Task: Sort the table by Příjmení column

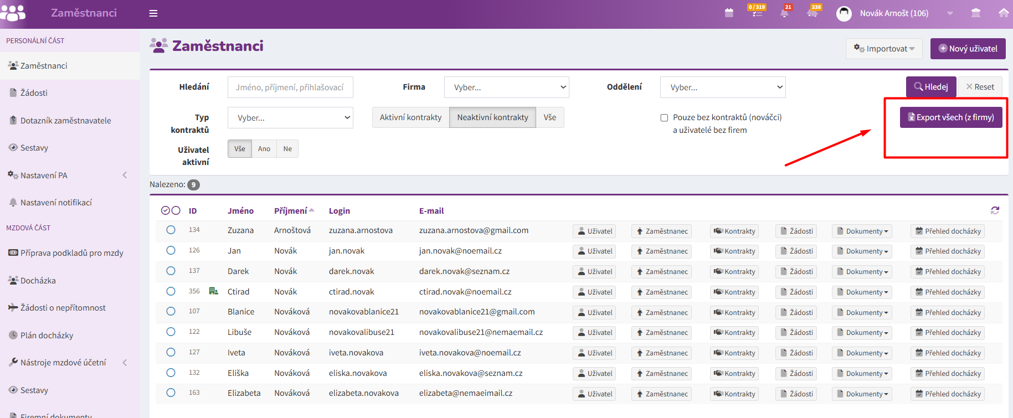Action: click(x=291, y=211)
